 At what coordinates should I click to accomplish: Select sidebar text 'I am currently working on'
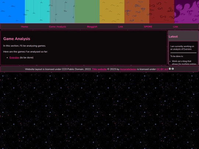tap(182, 46)
